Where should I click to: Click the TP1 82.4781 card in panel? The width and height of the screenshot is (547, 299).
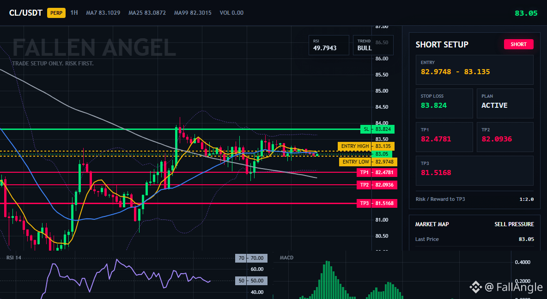(444, 137)
